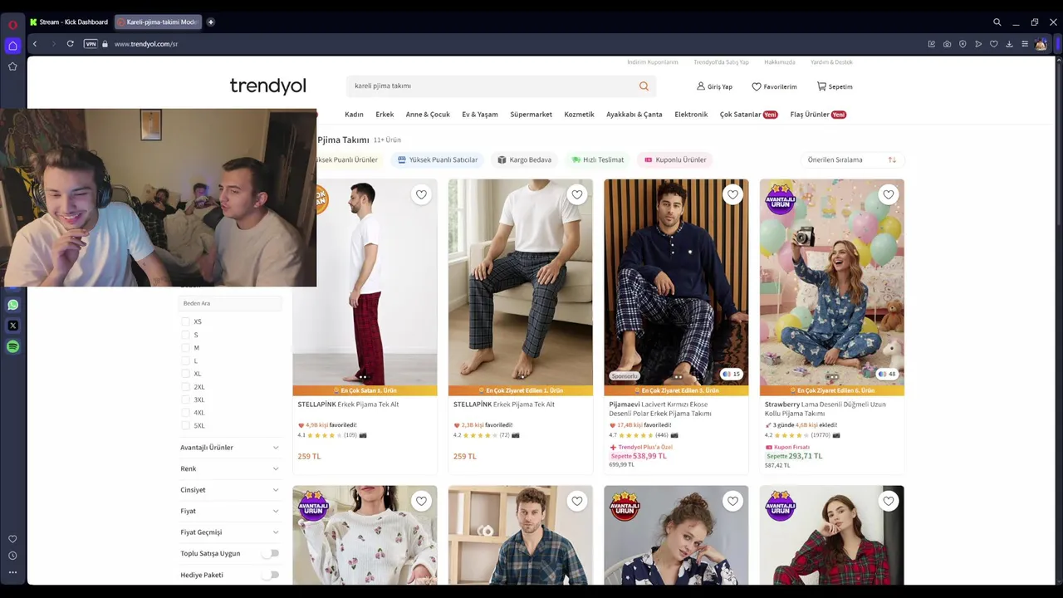Image resolution: width=1063 pixels, height=598 pixels.
Task: Open the sidebar bookmarks star icon
Action: point(12,66)
